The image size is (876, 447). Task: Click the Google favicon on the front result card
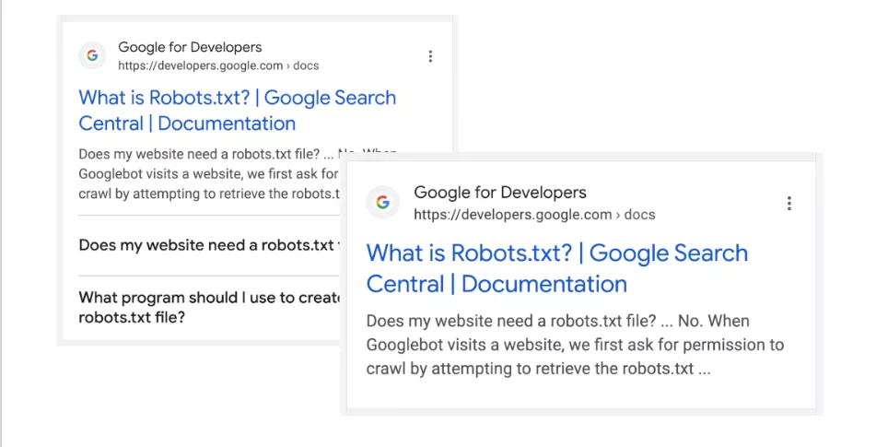coord(382,202)
